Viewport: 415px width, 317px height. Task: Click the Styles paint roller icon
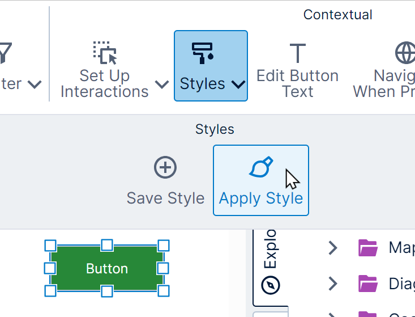(203, 52)
